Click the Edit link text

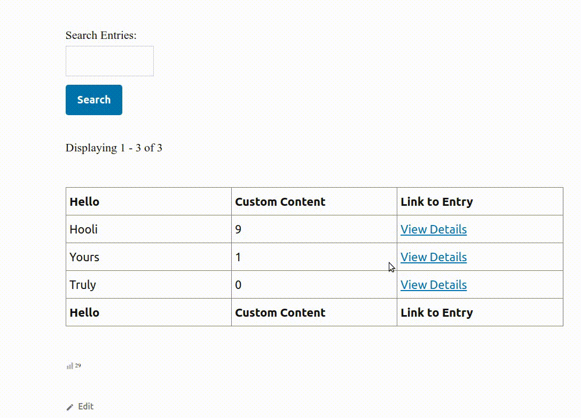pyautogui.click(x=86, y=406)
